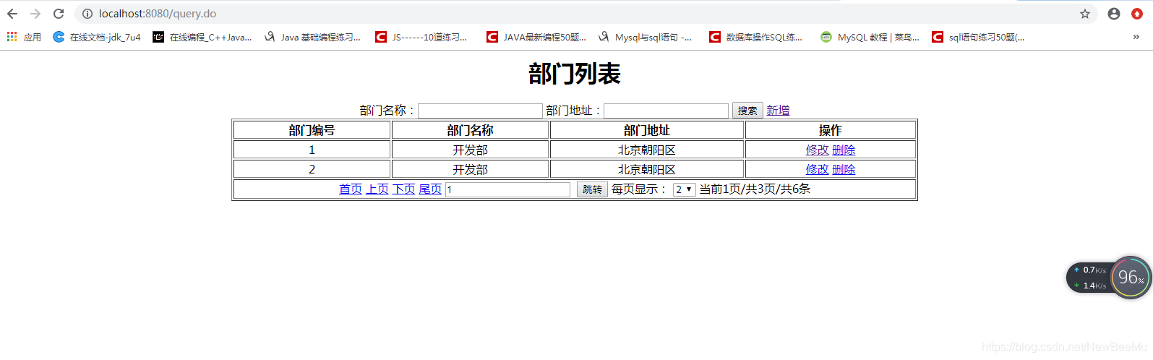Go to 首页 first page link
The width and height of the screenshot is (1153, 360).
pos(351,189)
